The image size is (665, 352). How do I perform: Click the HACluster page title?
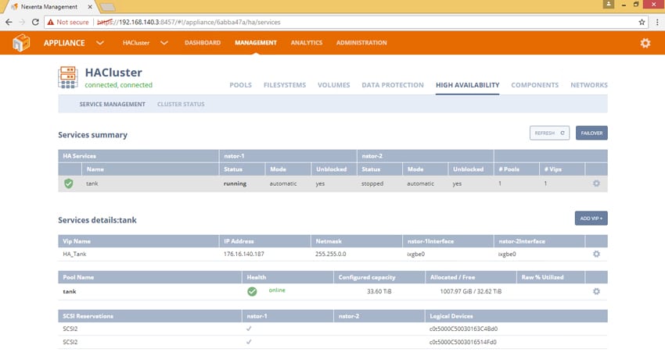pos(113,73)
